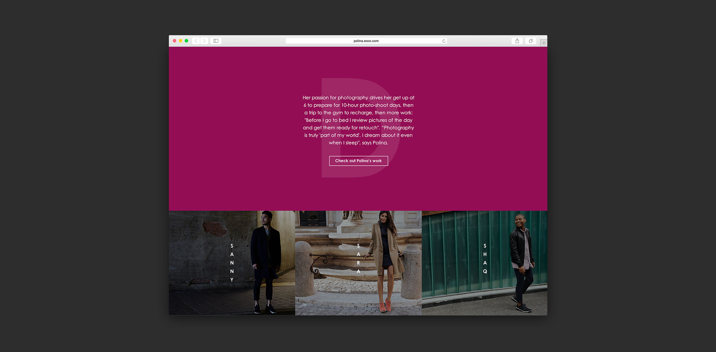Viewport: 716px width, 352px height.
Task: Reload the page using the refresh icon
Action: pos(444,41)
